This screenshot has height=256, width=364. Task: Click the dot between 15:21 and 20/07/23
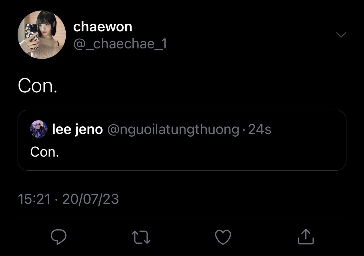click(x=57, y=200)
